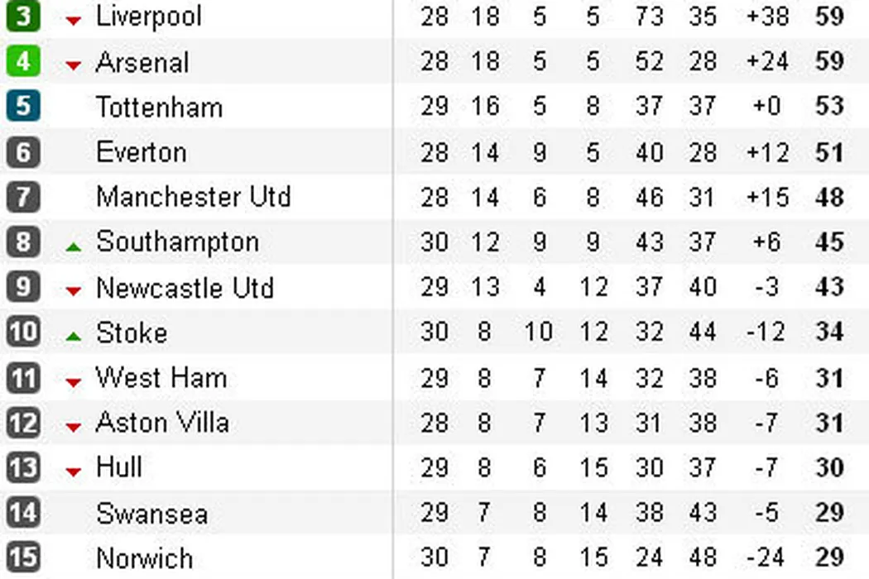Click the green position 3 badge
This screenshot has height=579, width=869.
[x=22, y=17]
